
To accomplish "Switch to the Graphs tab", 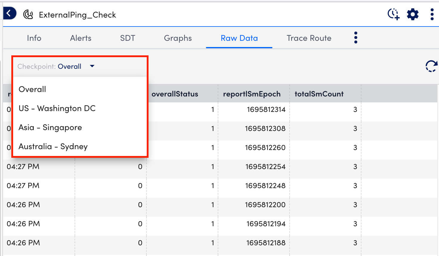I will pyautogui.click(x=177, y=38).
